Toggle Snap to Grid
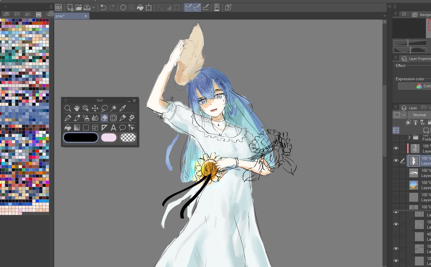The image size is (431, 267). 206,7
